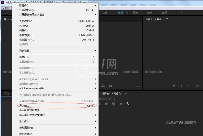Select the 编辑 workspace tab
This screenshot has height=136, width=203.
[x=120, y=13]
